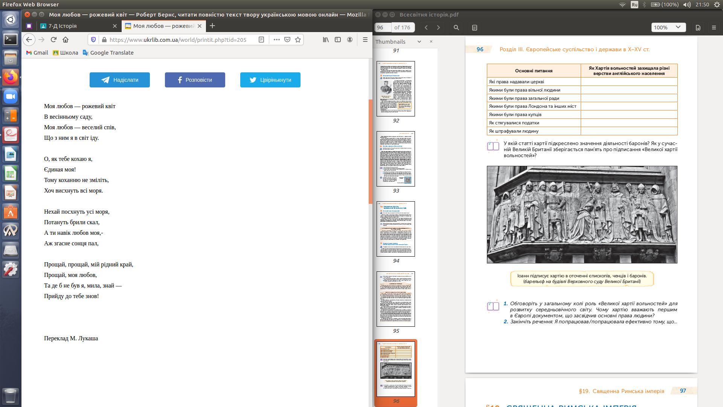Click the Цвірінькнути Twitter button

(x=270, y=80)
